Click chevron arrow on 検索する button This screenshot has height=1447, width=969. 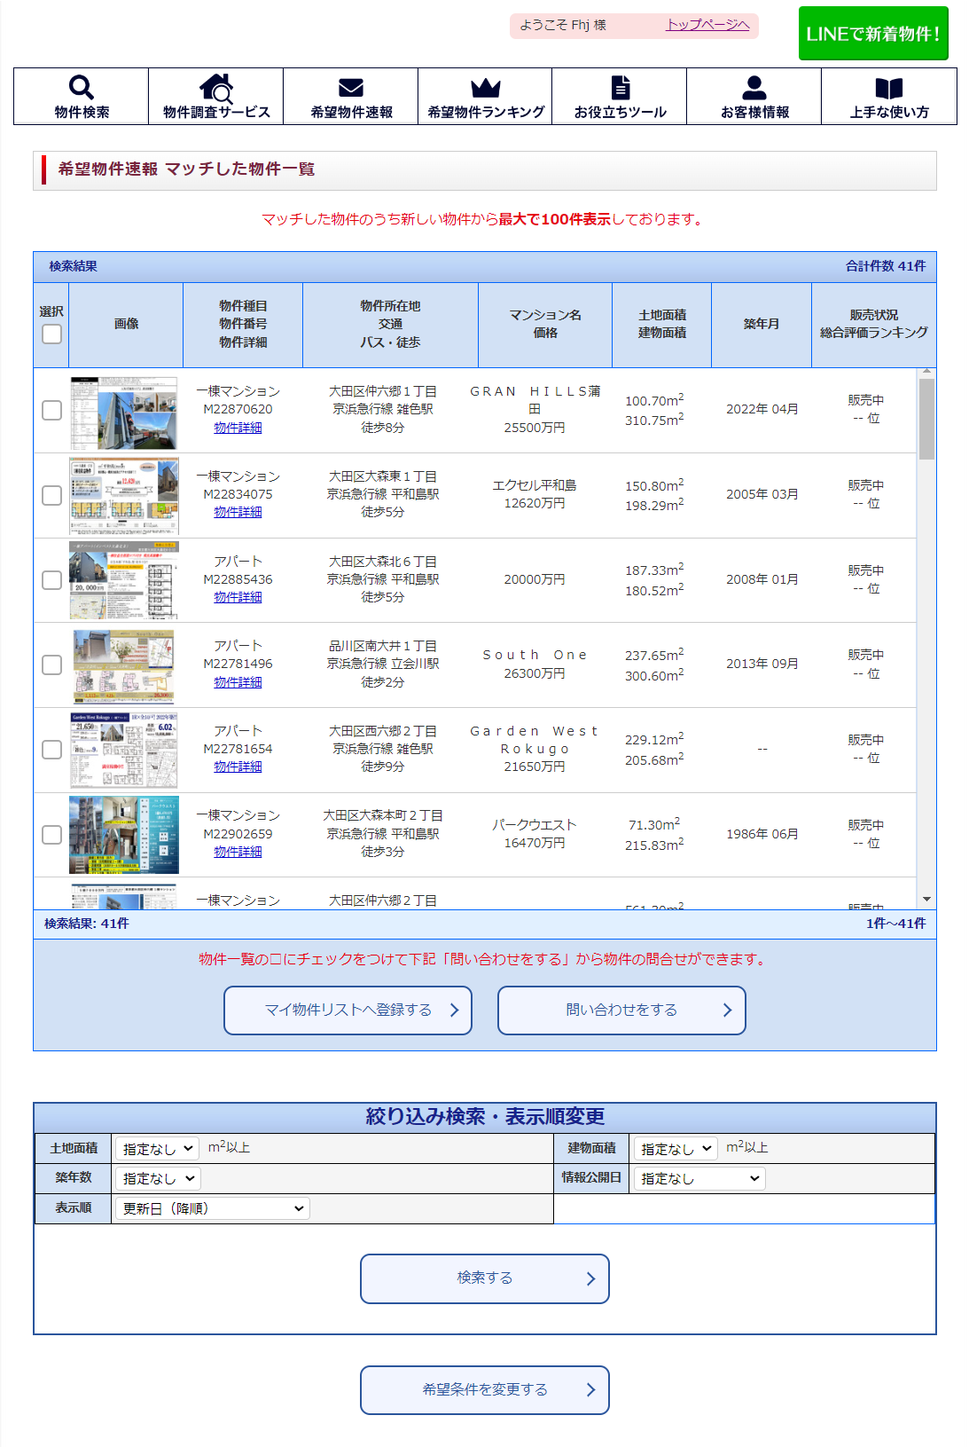click(590, 1278)
